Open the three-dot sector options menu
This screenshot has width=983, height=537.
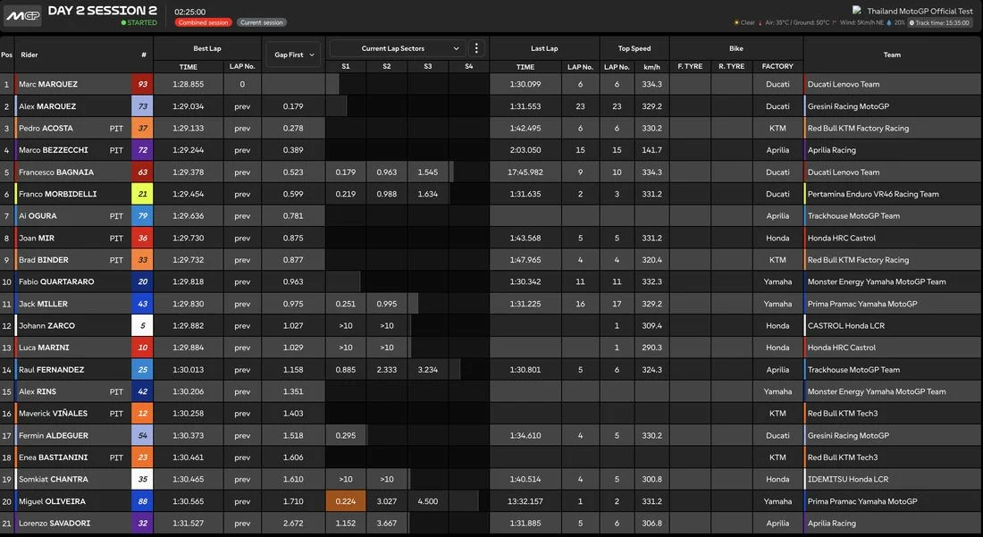[476, 48]
